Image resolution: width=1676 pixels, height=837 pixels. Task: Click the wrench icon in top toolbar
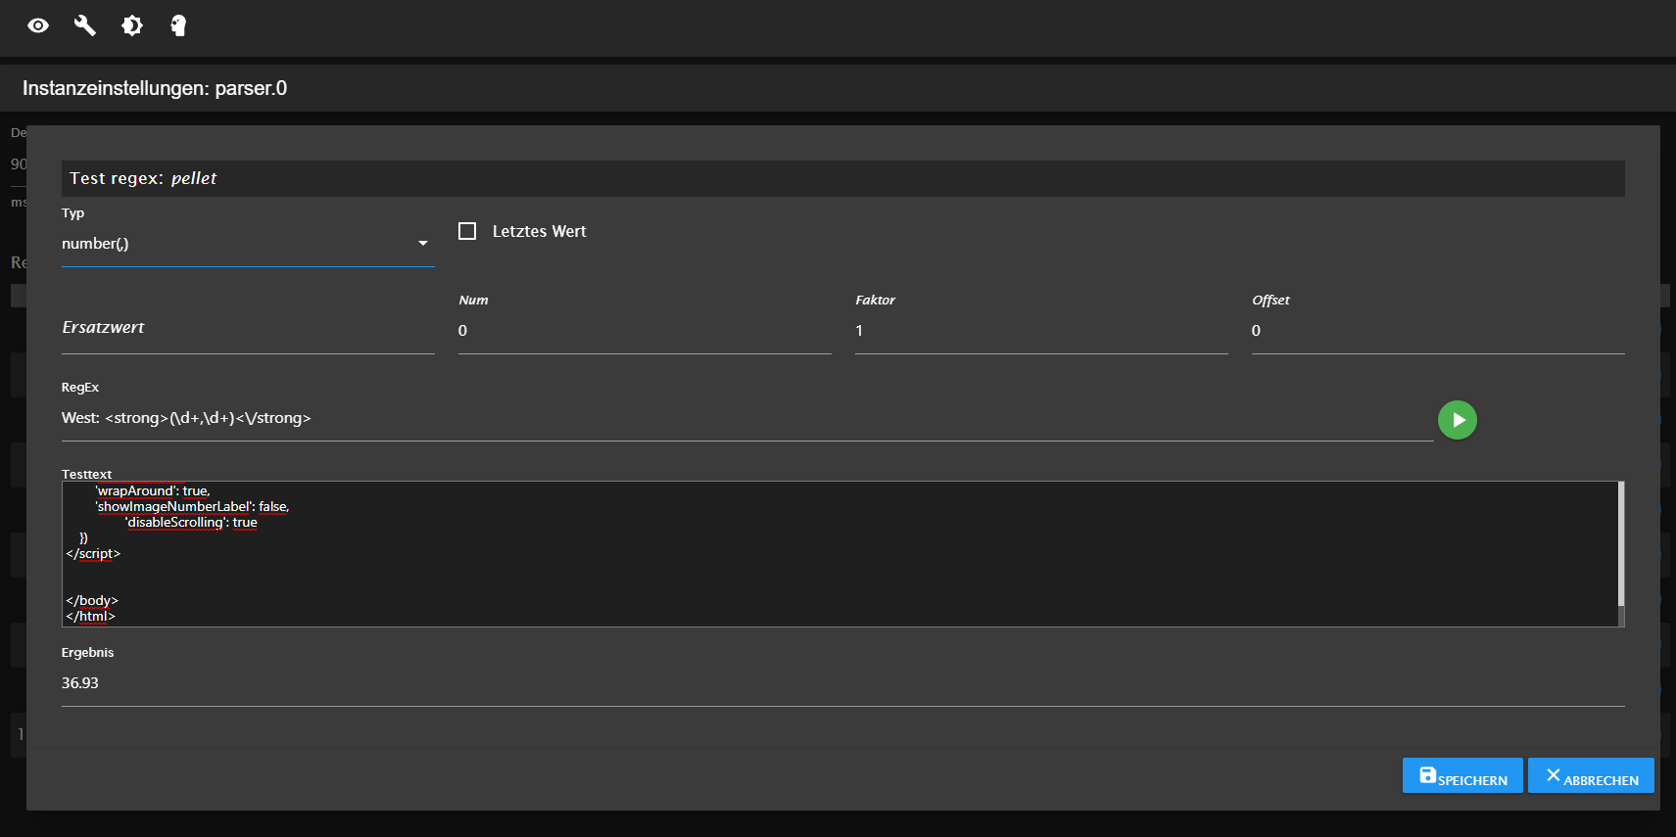[85, 25]
